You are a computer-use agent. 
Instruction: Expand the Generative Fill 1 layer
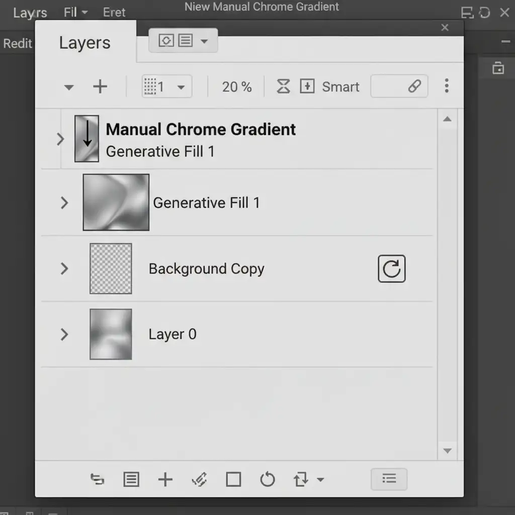64,203
